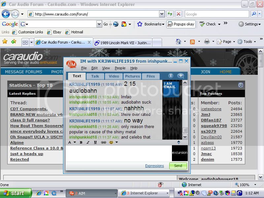Image resolution: width=264 pixels, height=198 pixels.
Task: Click the Refresh page icon
Action: pyautogui.click(x=170, y=14)
